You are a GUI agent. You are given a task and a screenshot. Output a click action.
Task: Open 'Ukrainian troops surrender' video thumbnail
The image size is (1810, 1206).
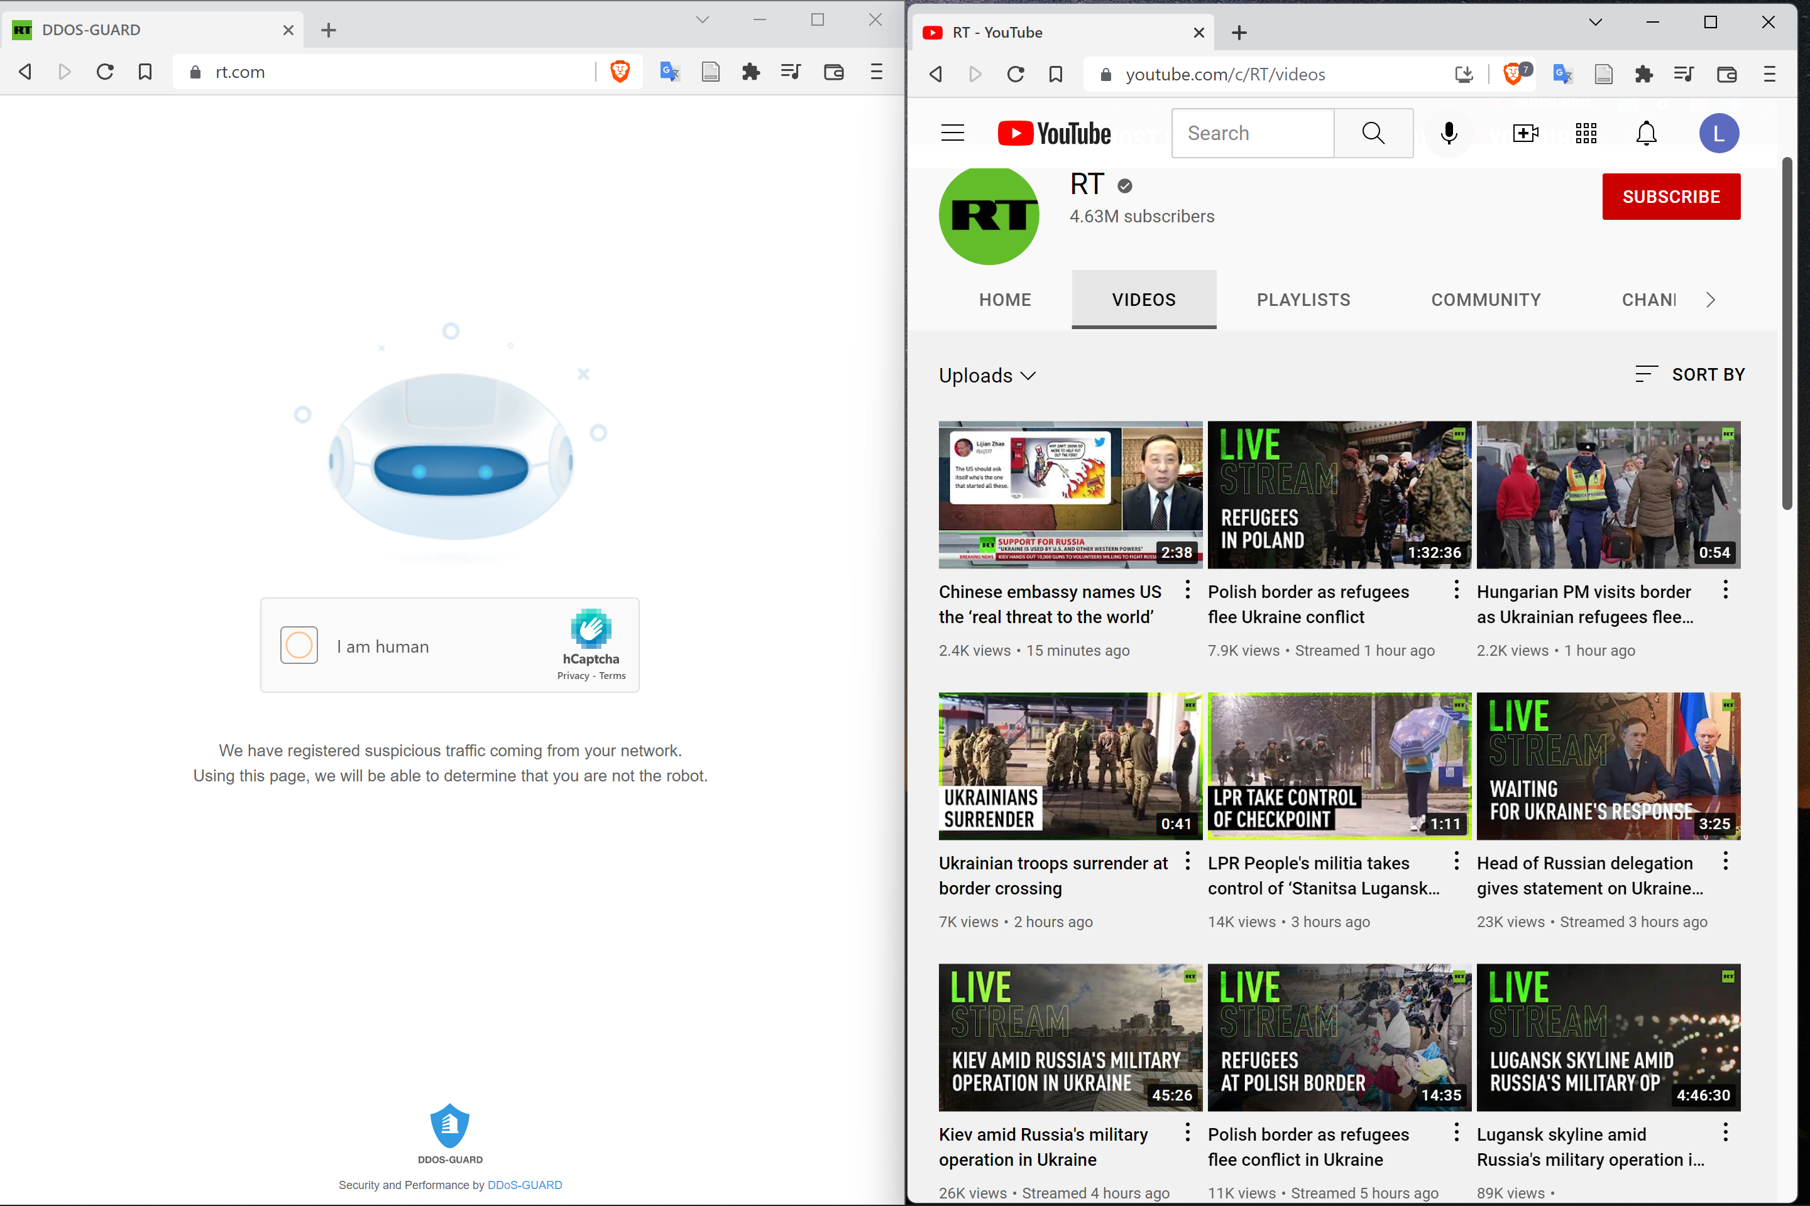click(1070, 766)
